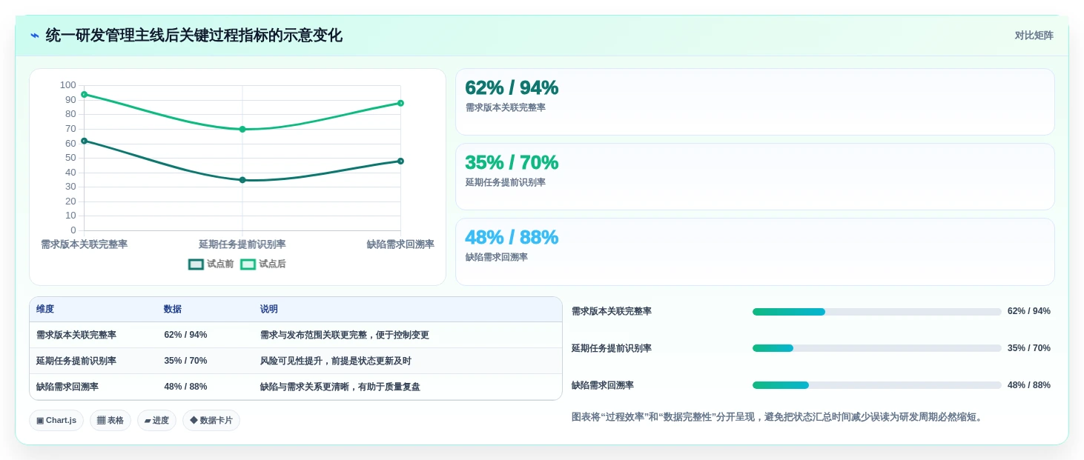Click the 缺陷需求回溯率 table row label
The width and height of the screenshot is (1084, 460).
67,387
